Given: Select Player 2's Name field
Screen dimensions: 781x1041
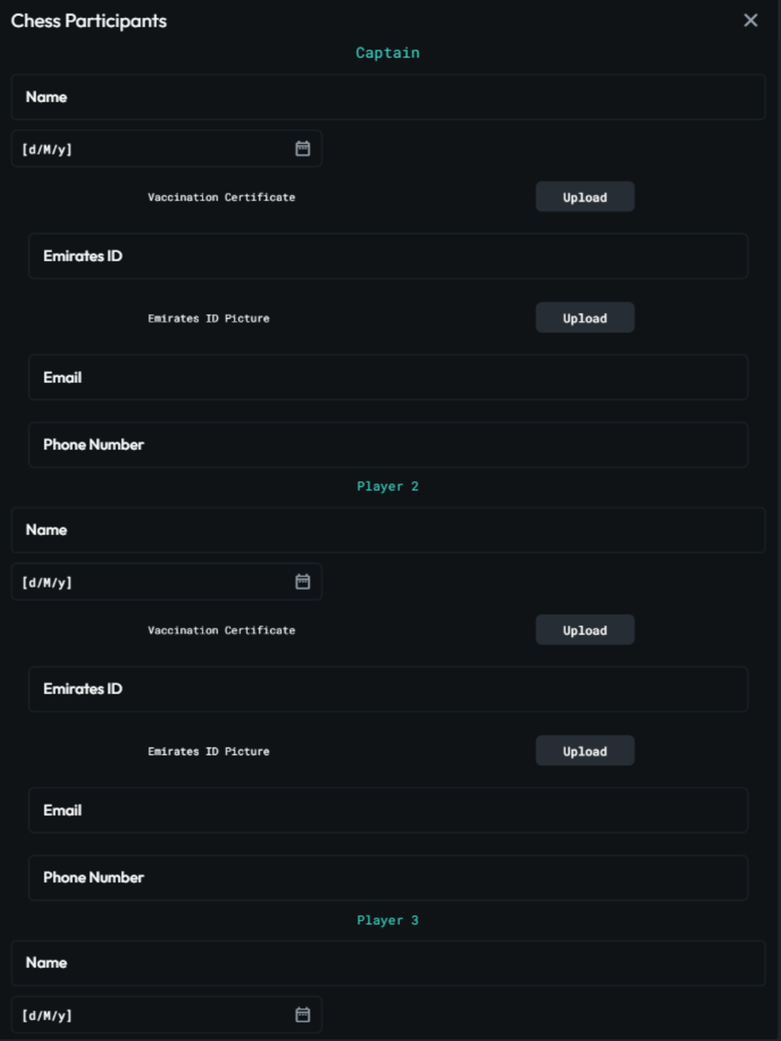Looking at the screenshot, I should 388,530.
